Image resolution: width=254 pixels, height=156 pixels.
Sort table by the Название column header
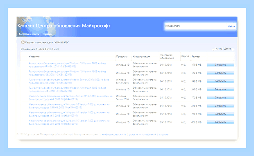(x=34, y=57)
